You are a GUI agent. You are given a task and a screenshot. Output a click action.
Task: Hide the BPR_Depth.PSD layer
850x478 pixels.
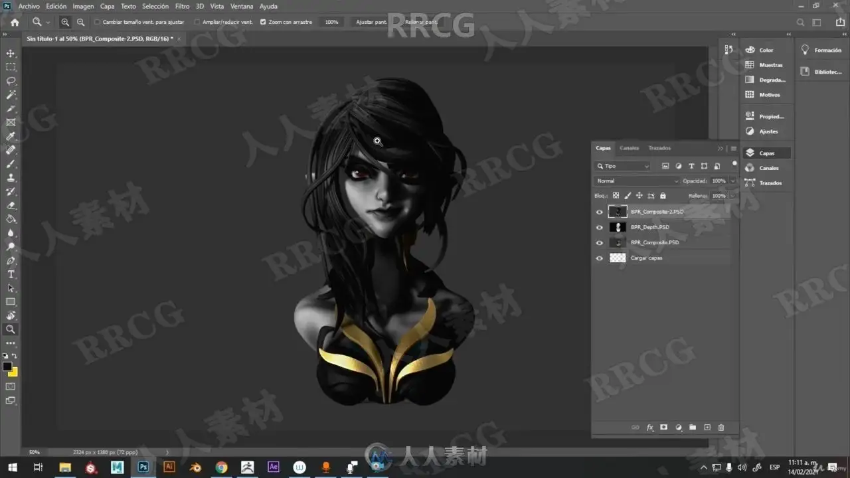point(600,227)
